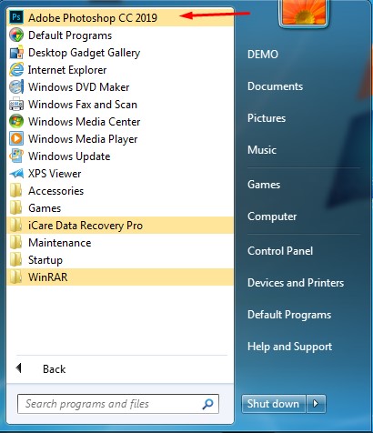Click the Windows Update icon
The height and width of the screenshot is (433, 373).
point(16,156)
